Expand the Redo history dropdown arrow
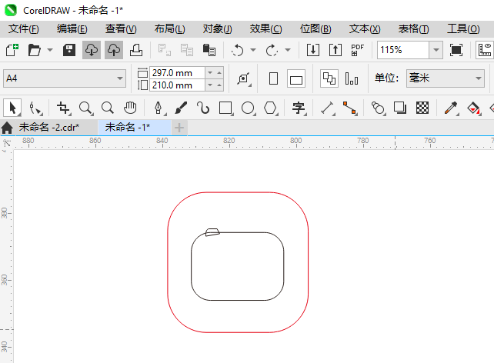The height and width of the screenshot is (363, 494). coord(288,50)
